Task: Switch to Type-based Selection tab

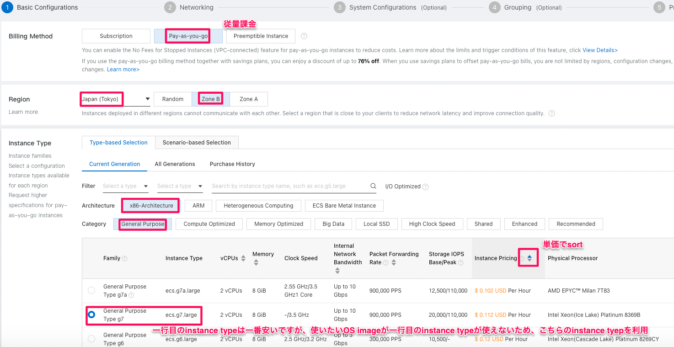Action: click(x=118, y=143)
